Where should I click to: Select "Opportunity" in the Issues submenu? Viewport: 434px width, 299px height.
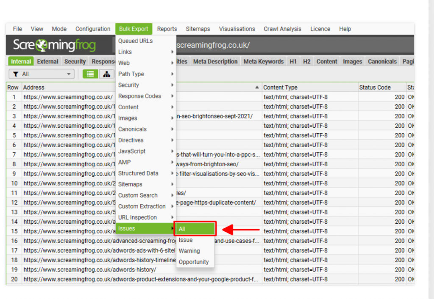[194, 262]
